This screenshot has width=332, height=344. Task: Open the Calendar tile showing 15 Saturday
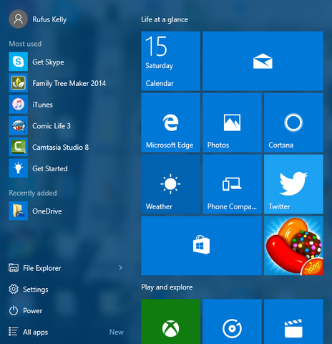[170, 61]
